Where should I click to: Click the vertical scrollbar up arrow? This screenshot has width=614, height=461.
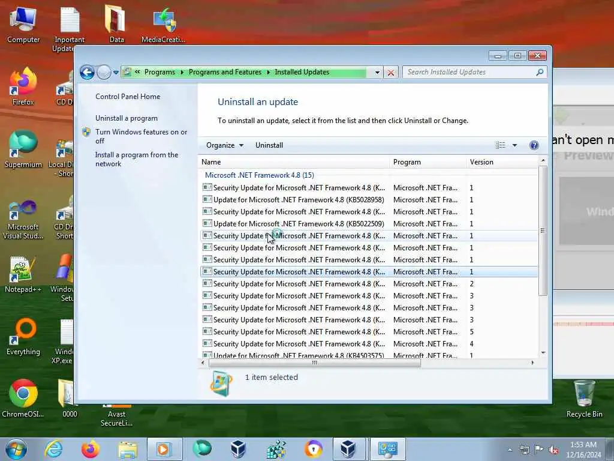tap(543, 161)
